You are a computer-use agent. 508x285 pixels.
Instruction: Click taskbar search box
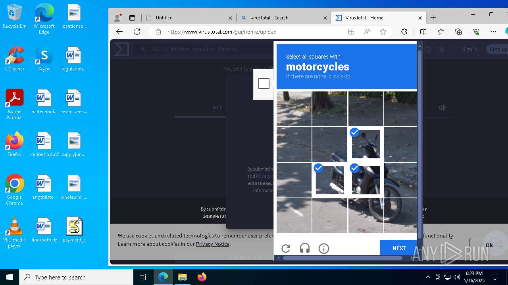(76, 277)
